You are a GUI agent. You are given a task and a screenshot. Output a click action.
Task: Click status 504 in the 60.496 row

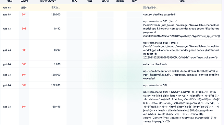[x=24, y=107]
